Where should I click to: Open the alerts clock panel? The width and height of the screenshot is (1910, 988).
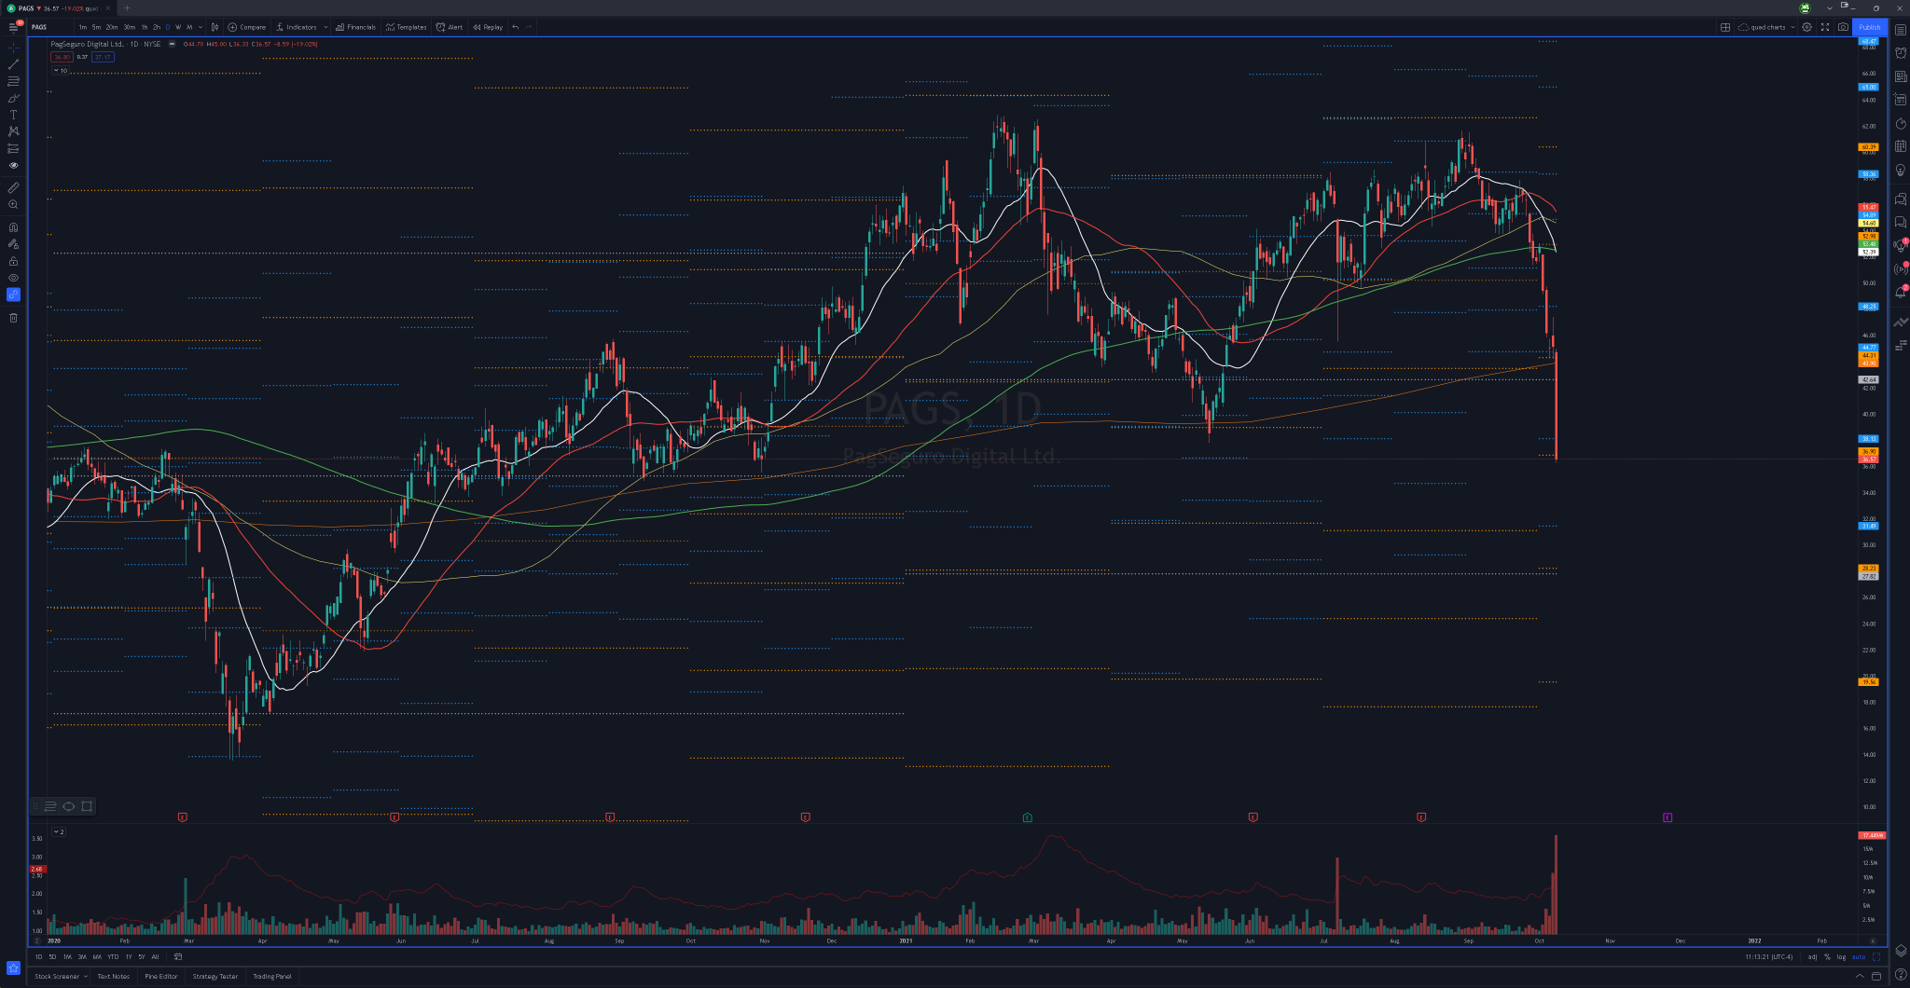1901,53
